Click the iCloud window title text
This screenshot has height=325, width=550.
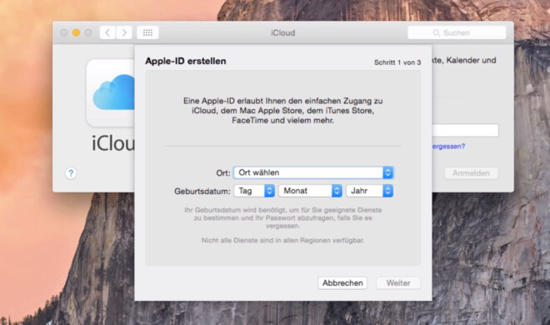[283, 32]
